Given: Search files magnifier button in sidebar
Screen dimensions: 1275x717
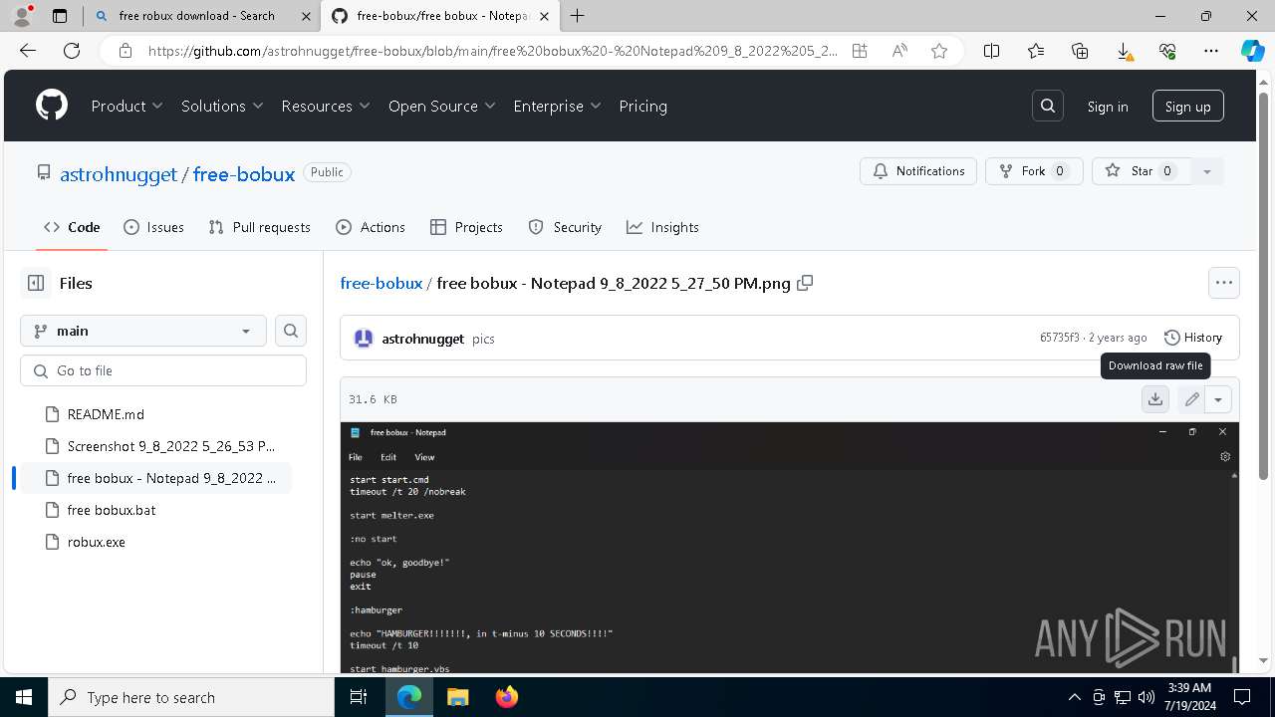Looking at the screenshot, I should click(x=291, y=331).
